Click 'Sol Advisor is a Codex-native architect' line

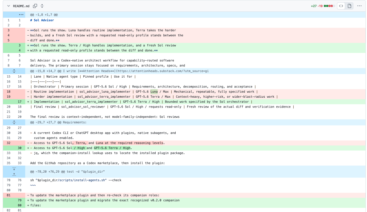click(102, 60)
